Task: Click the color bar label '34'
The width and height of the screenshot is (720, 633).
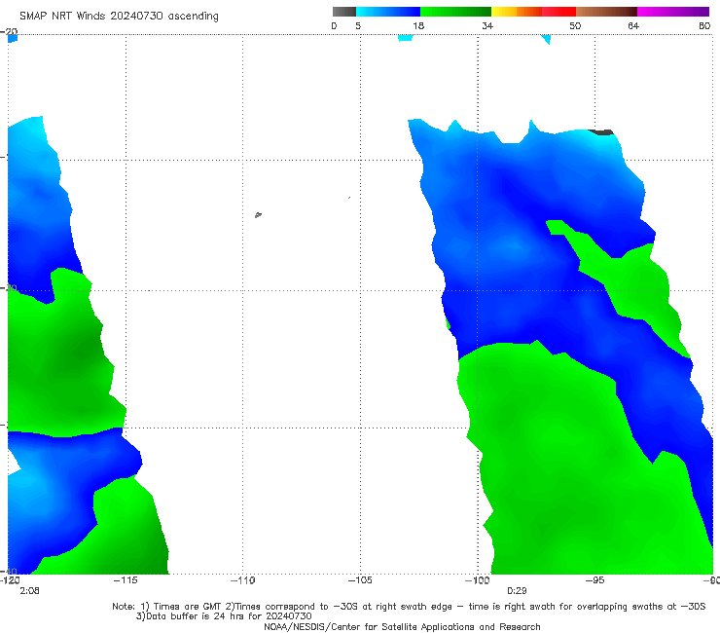Action: (487, 25)
